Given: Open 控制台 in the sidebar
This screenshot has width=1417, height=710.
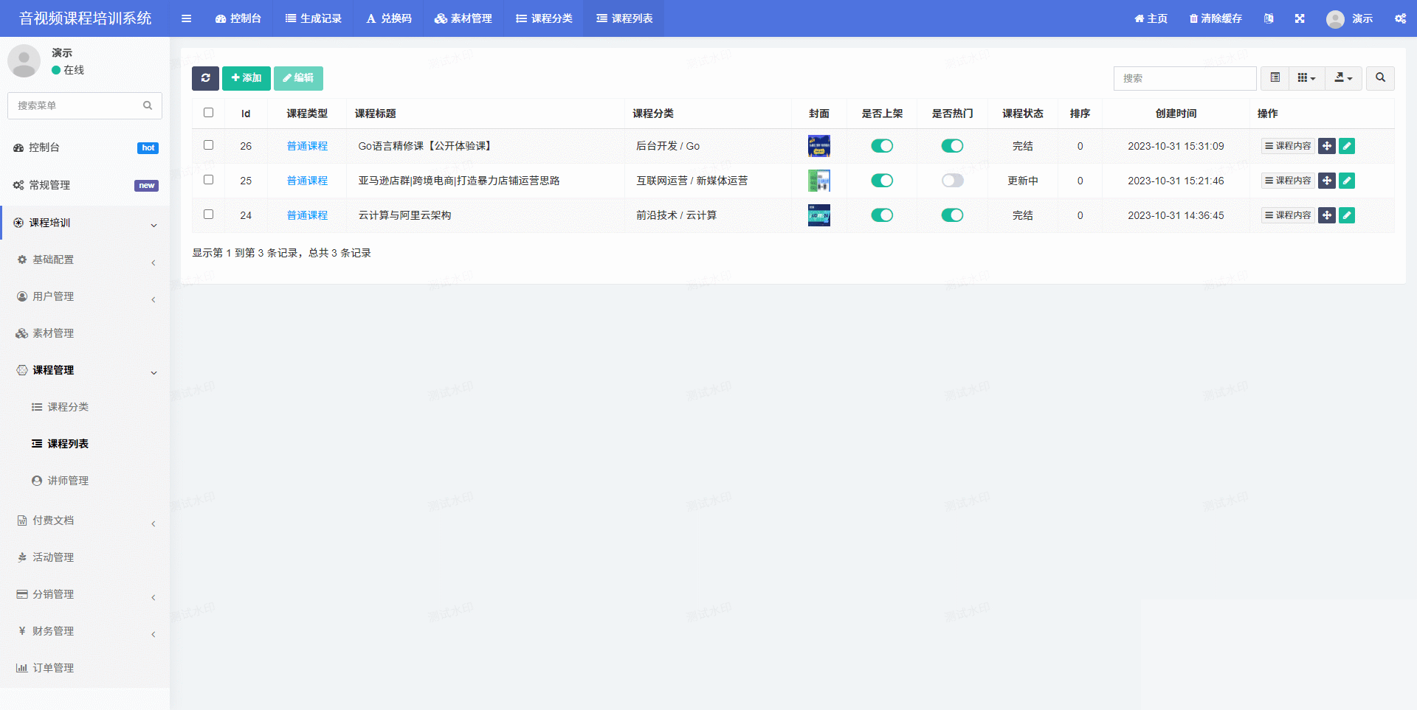Looking at the screenshot, I should click(x=85, y=147).
